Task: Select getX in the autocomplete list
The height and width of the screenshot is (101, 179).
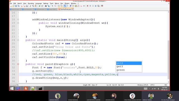Action: [x=129, y=63]
